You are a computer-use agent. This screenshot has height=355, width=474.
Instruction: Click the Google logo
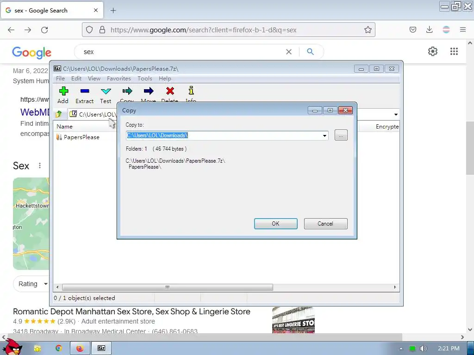click(x=32, y=53)
